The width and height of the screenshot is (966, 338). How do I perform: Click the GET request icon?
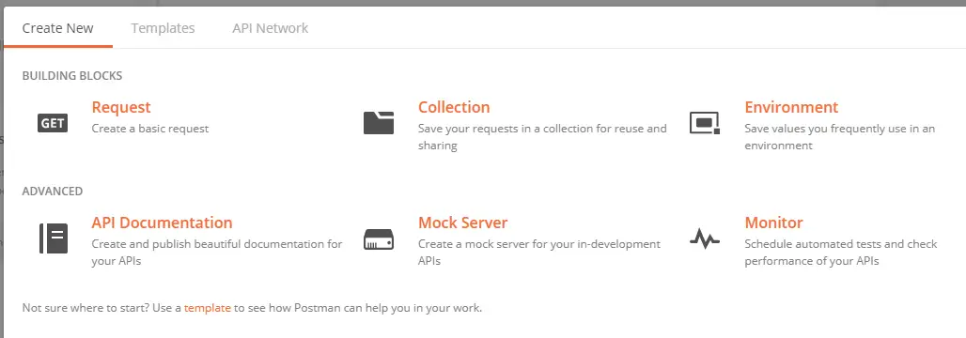click(x=53, y=123)
